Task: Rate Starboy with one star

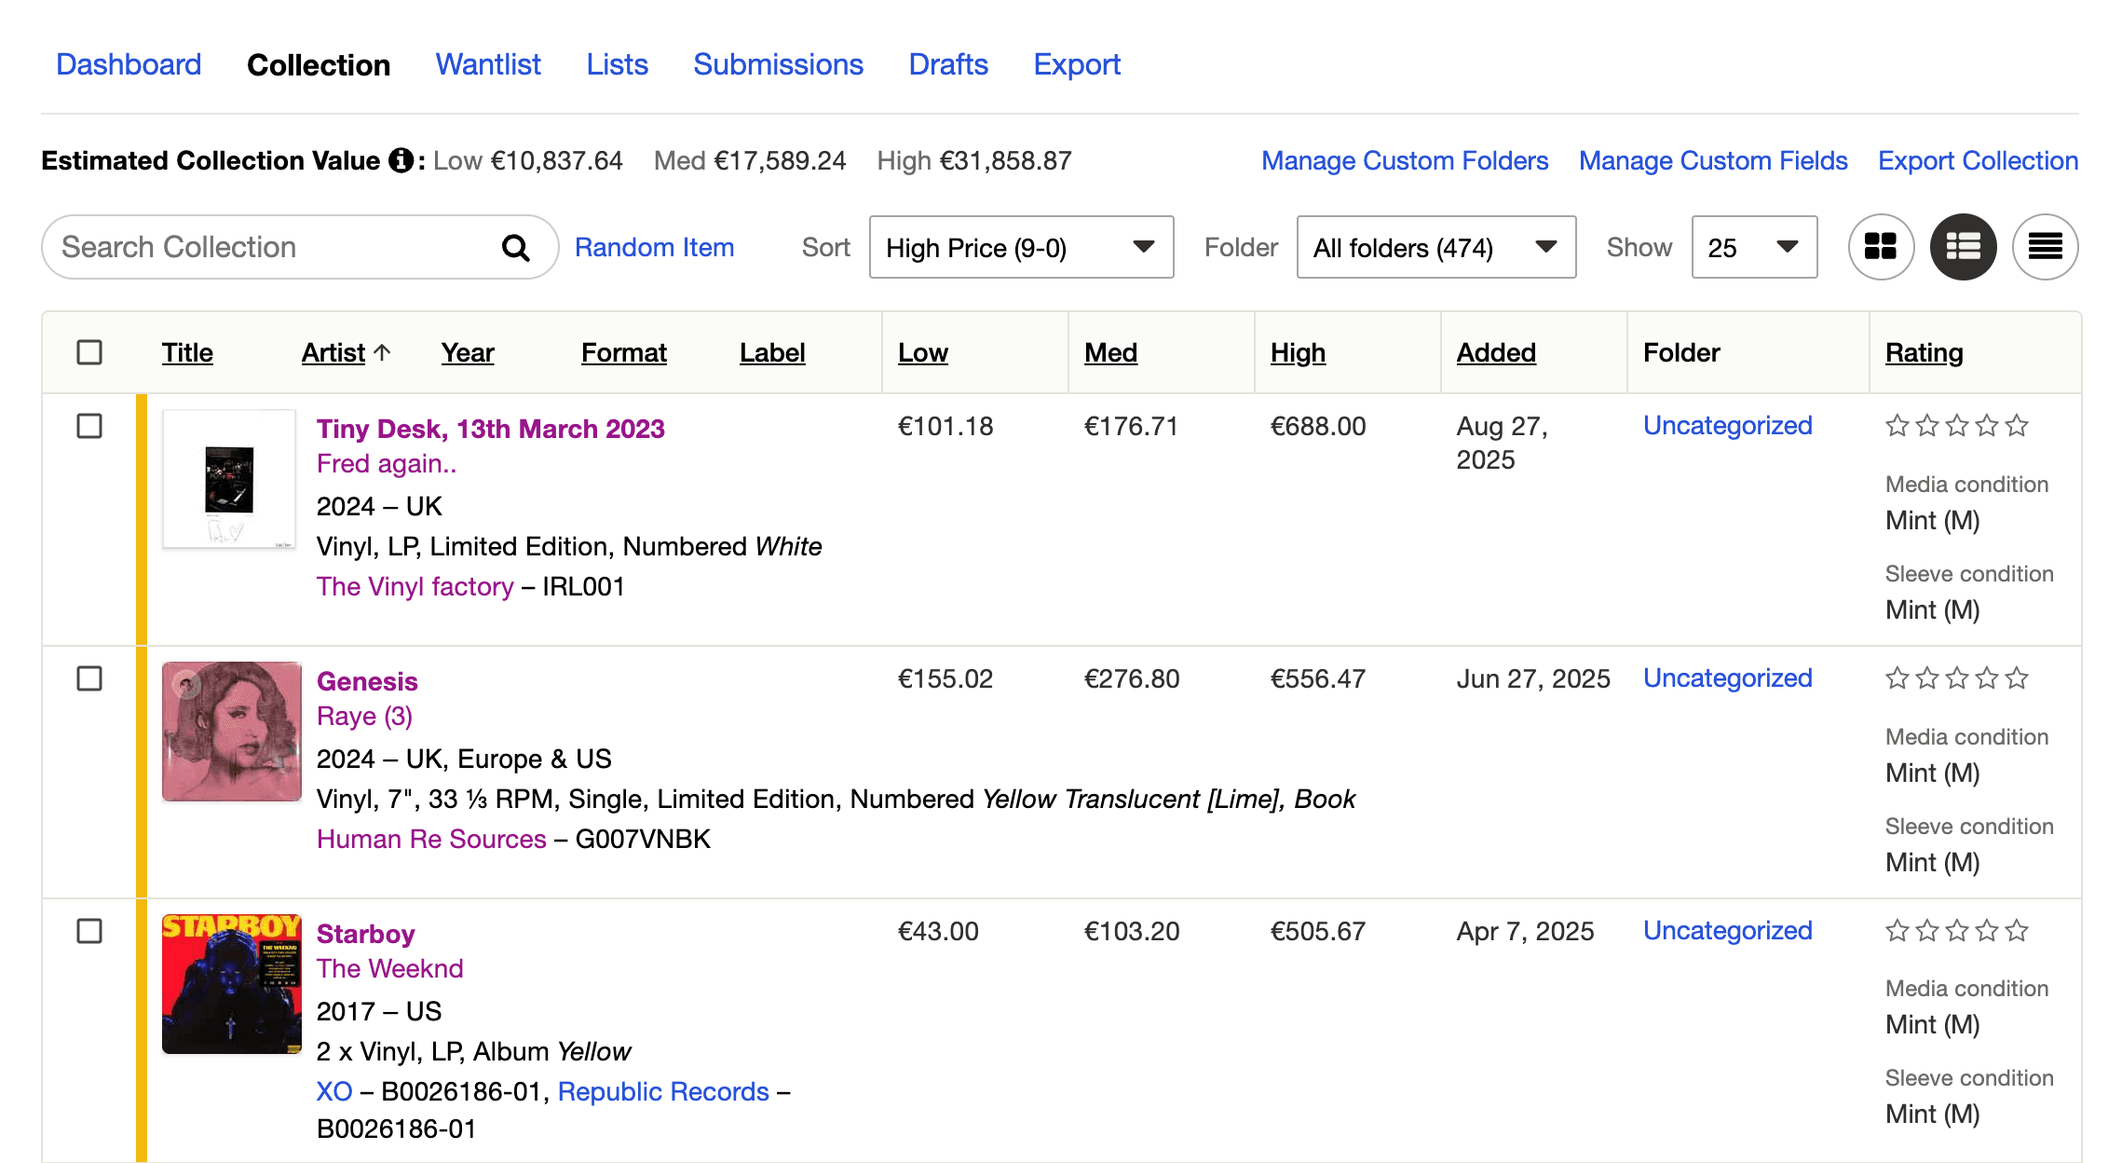Action: click(1898, 930)
